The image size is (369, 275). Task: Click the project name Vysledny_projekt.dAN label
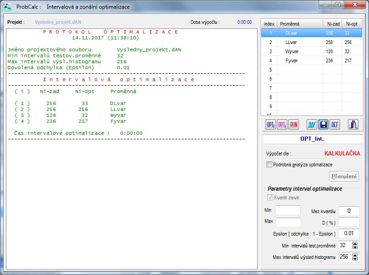(x=58, y=22)
